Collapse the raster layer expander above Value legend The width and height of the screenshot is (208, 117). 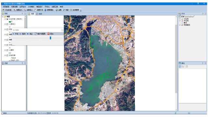[5, 55]
